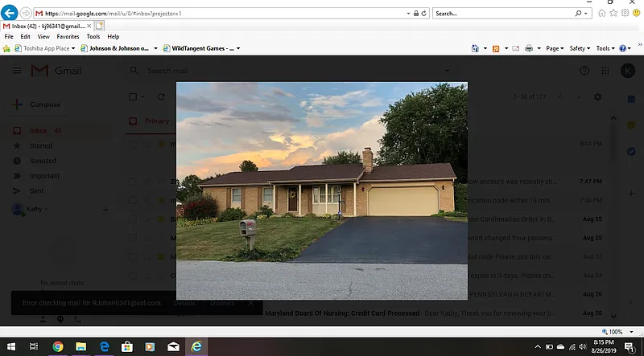Click the browser forward arrow button

tap(26, 13)
